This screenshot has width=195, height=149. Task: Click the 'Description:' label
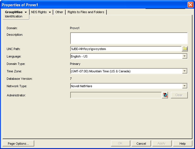click(x=15, y=35)
